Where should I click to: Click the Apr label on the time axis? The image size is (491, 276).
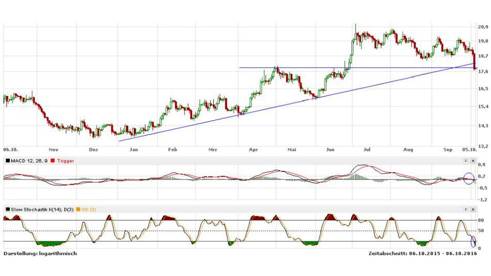coord(253,150)
